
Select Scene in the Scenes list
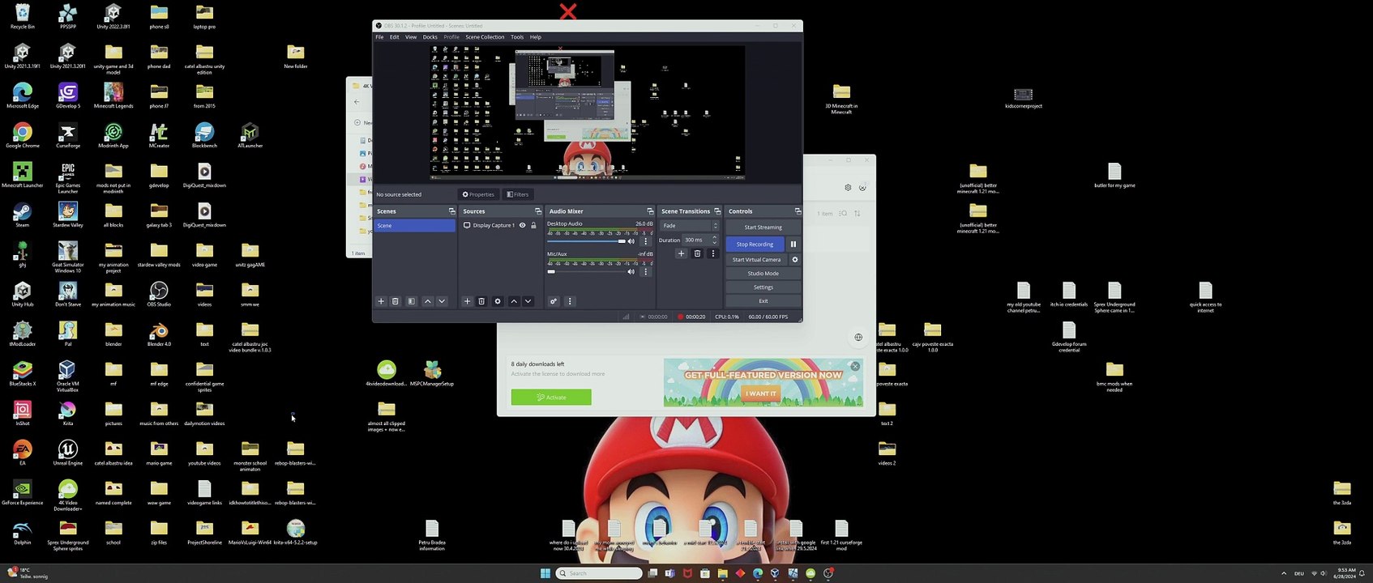414,226
